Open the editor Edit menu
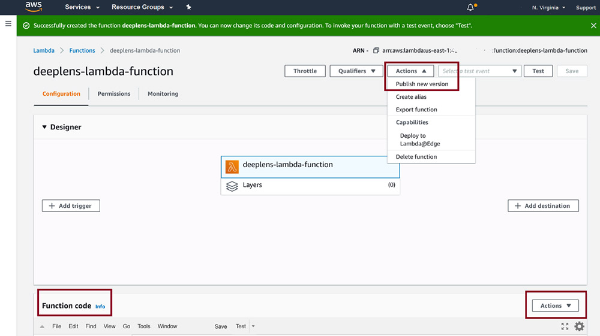The width and height of the screenshot is (600, 336). 73,326
